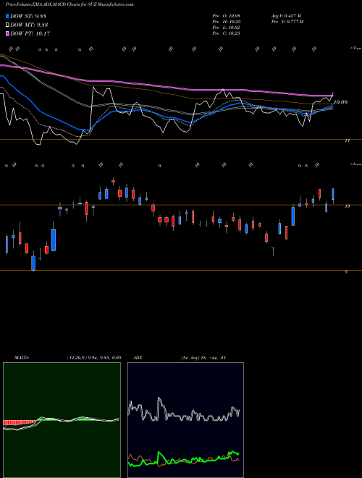This screenshot has width=362, height=478.
Task: Click the 'Avg V: 0.427 M' value
Action: (x=286, y=16)
